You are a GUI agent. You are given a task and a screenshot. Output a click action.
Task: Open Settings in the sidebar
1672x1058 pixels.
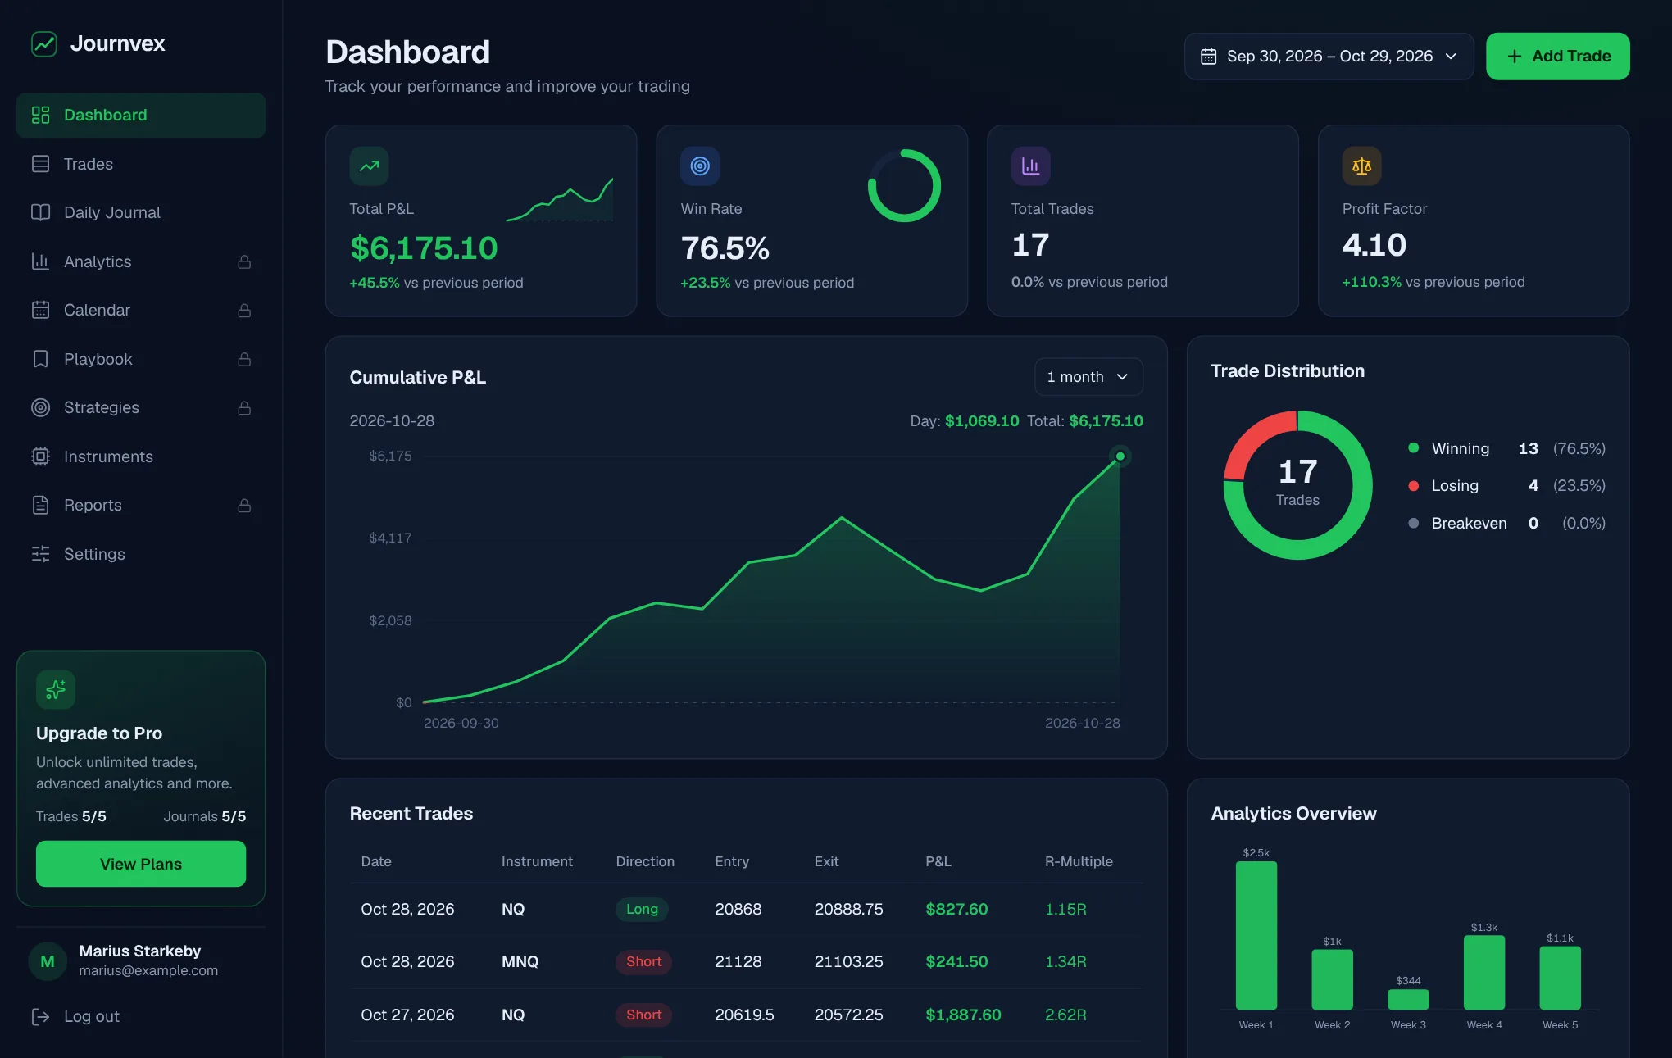(x=141, y=554)
